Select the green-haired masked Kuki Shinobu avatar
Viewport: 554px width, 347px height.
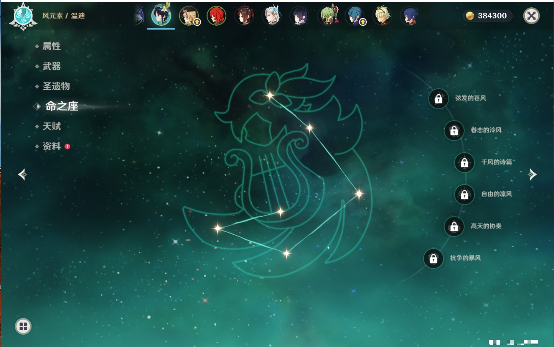point(328,16)
